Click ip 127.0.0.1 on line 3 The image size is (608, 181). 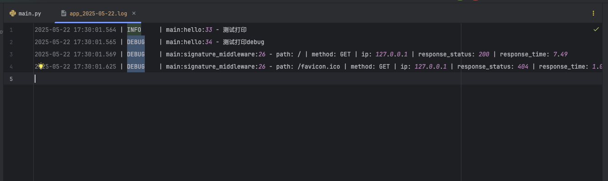391,55
